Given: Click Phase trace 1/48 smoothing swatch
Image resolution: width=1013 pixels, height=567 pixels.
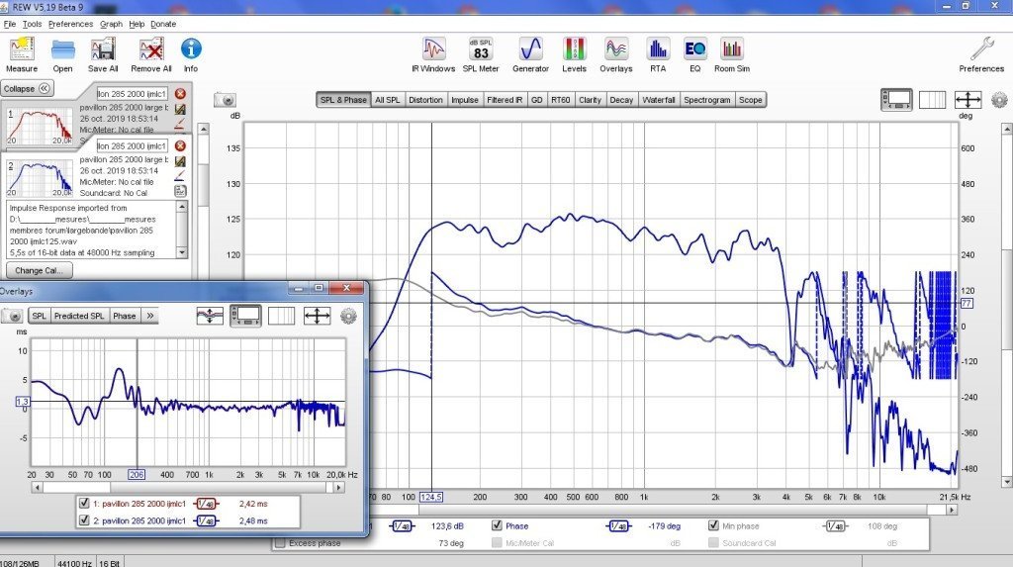Looking at the screenshot, I should point(619,526).
